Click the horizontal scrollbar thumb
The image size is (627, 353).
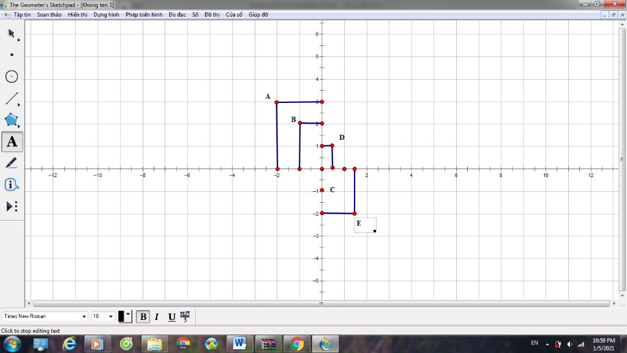[x=321, y=303]
